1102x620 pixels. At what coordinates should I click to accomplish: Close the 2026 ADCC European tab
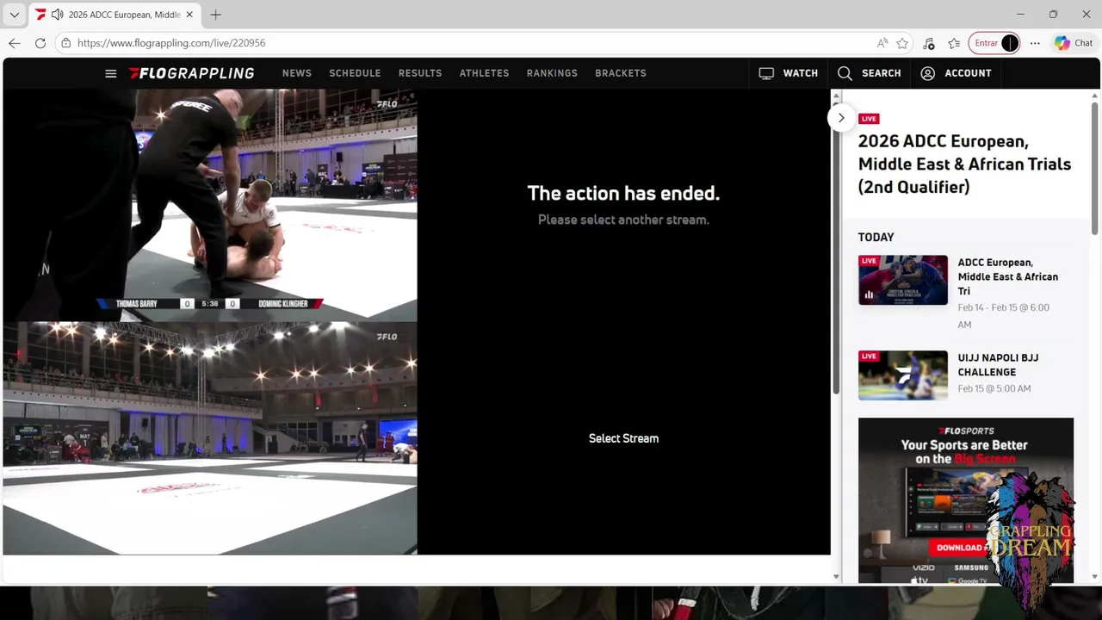(189, 15)
